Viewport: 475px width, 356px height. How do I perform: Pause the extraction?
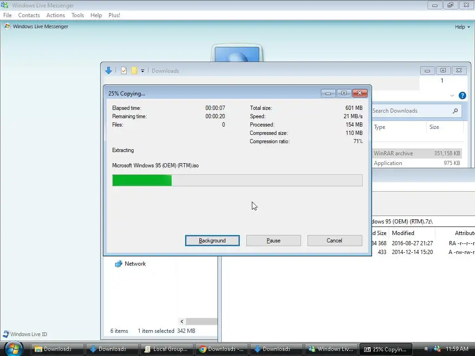pos(273,241)
